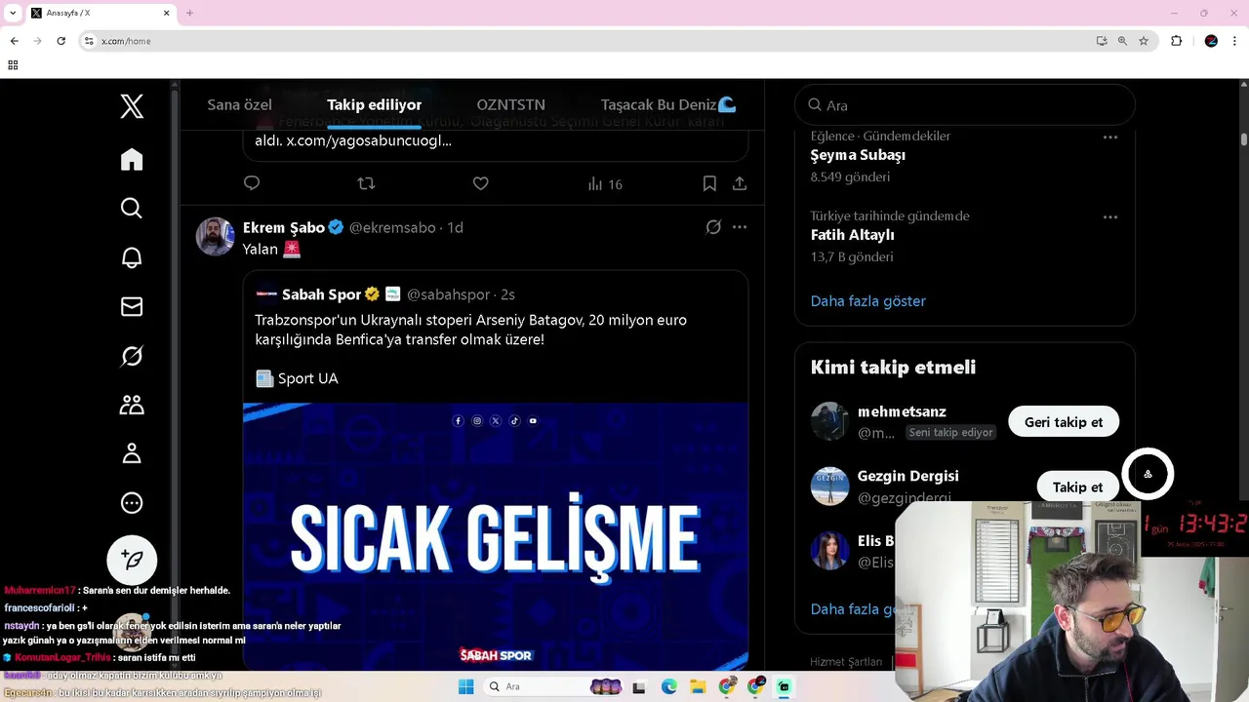View analytics showing 16 views

coord(605,184)
